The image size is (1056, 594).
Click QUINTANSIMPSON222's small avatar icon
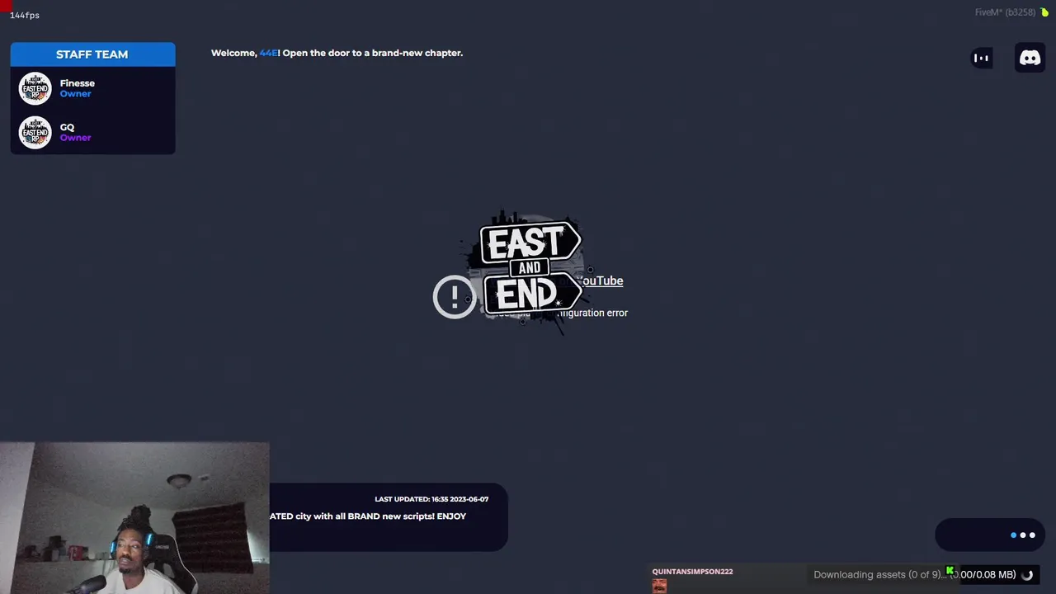pos(659,586)
